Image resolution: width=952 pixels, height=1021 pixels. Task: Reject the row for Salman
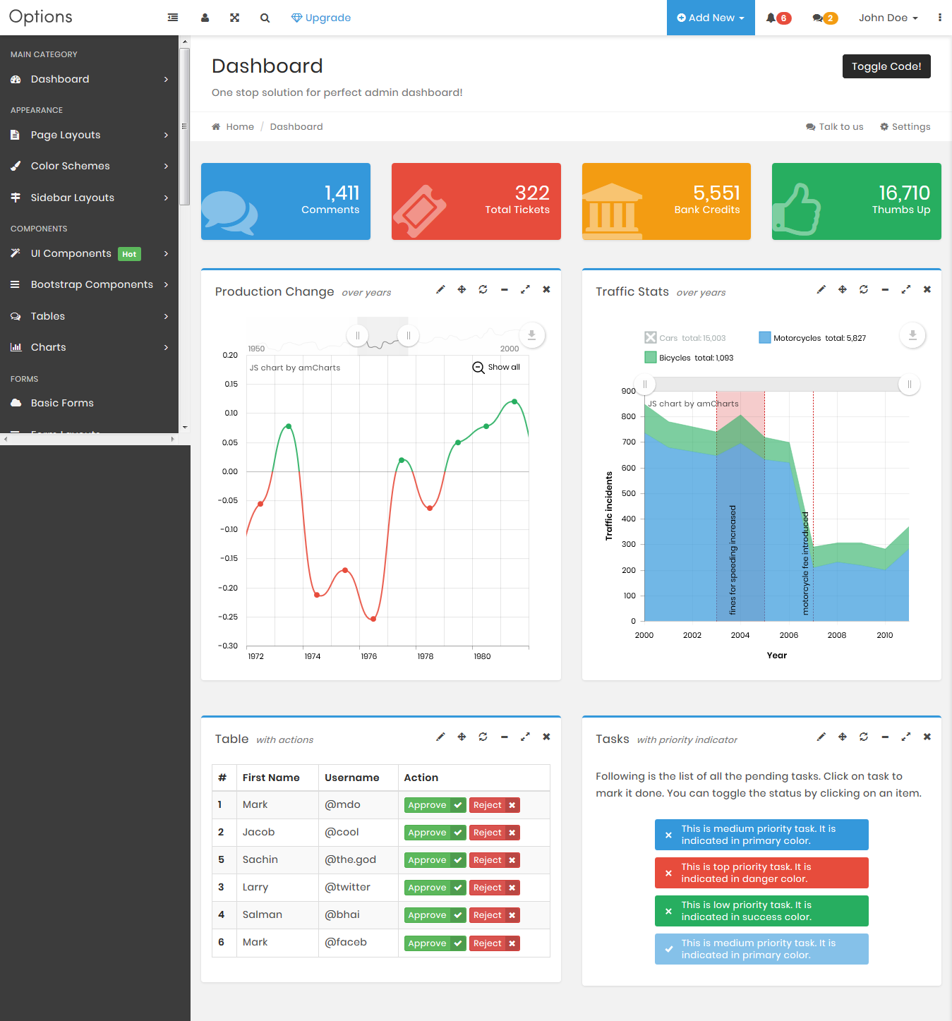(494, 915)
